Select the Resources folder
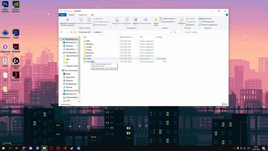Screen dimensions: 268x151 tap(90, 53)
